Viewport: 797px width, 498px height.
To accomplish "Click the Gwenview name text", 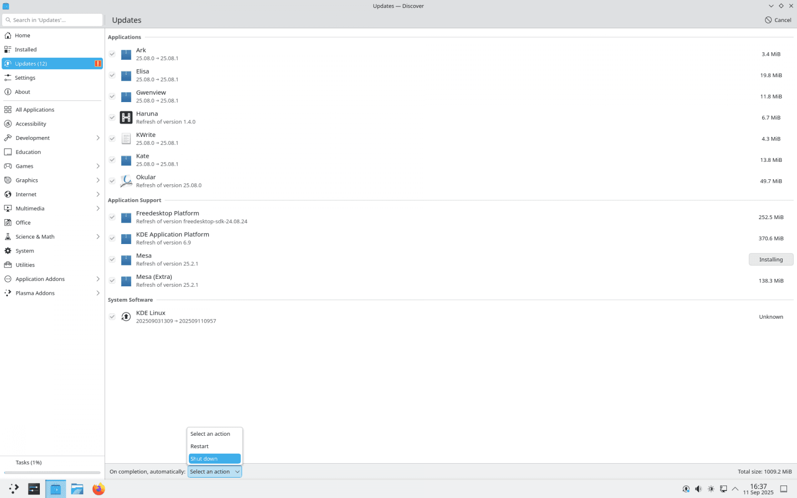I will pyautogui.click(x=151, y=93).
